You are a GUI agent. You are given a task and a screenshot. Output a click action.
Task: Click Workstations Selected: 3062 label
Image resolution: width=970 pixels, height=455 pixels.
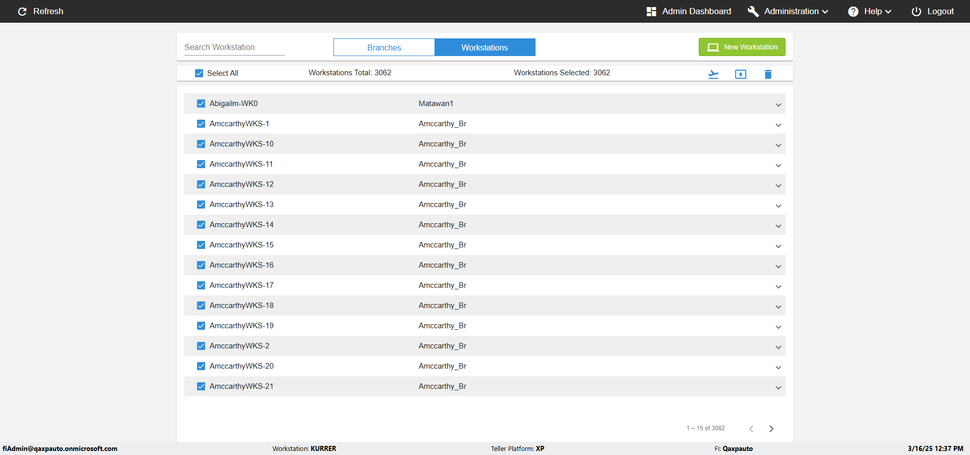pos(562,73)
